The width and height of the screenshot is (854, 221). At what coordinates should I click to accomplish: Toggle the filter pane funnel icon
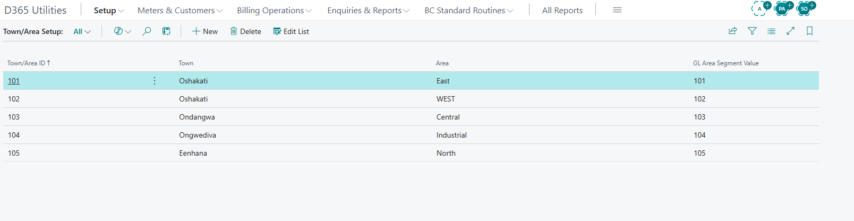(752, 31)
